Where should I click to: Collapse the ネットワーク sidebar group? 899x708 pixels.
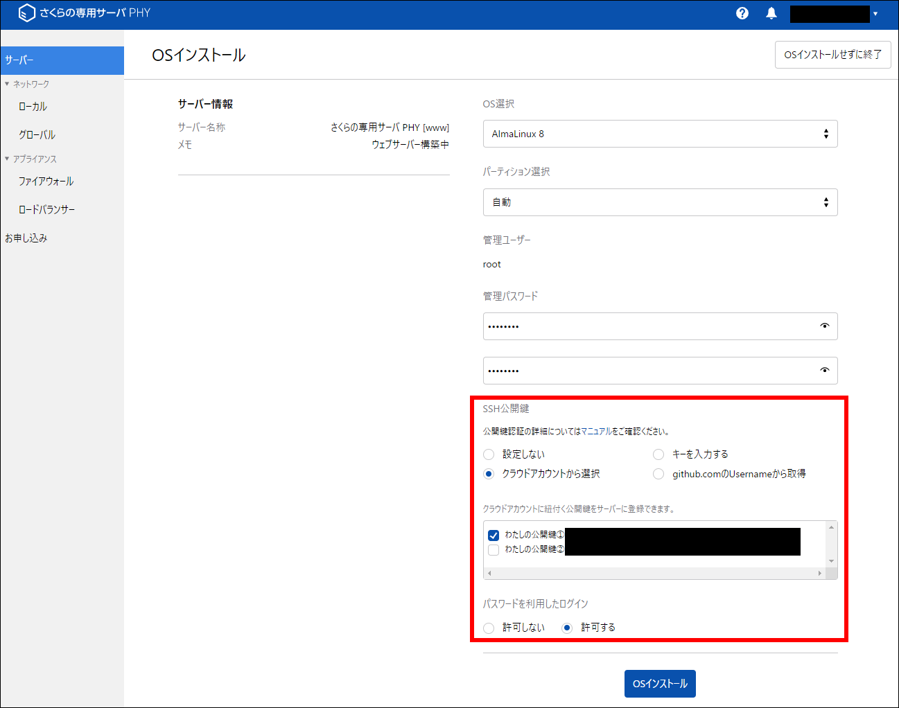pyautogui.click(x=27, y=84)
